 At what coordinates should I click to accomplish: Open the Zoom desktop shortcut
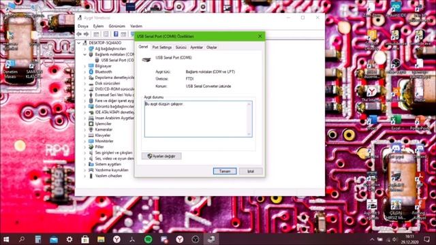[x=372, y=9]
